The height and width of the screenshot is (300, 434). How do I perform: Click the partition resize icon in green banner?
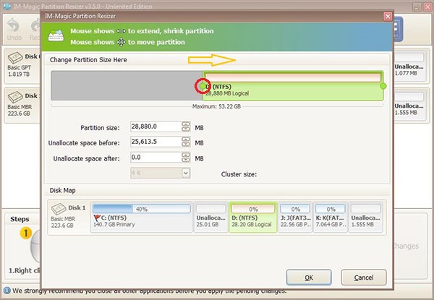pos(56,36)
